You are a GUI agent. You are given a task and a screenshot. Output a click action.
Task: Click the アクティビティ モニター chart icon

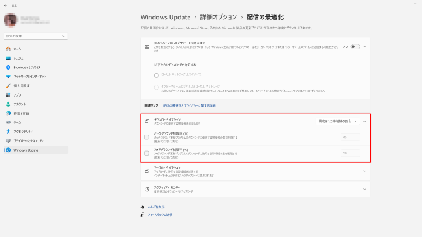pos(147,190)
